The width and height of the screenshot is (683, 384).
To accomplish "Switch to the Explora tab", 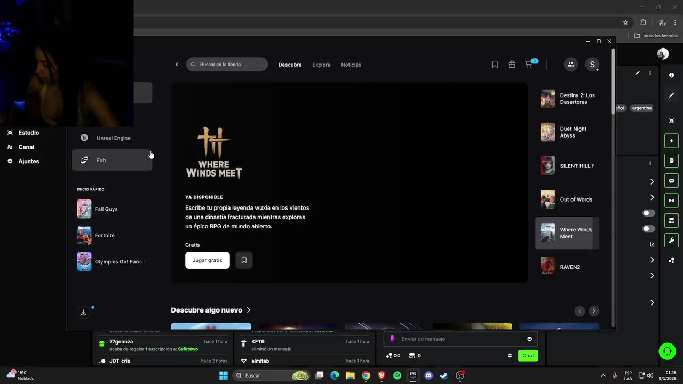I will pyautogui.click(x=321, y=65).
